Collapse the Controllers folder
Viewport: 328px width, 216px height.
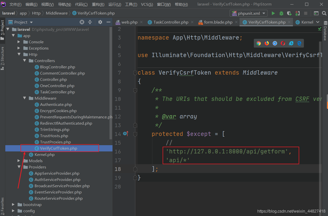pyautogui.click(x=25, y=61)
